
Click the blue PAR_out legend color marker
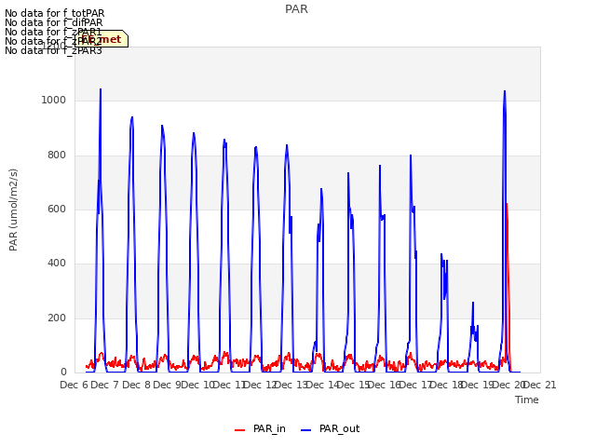[x=306, y=430]
